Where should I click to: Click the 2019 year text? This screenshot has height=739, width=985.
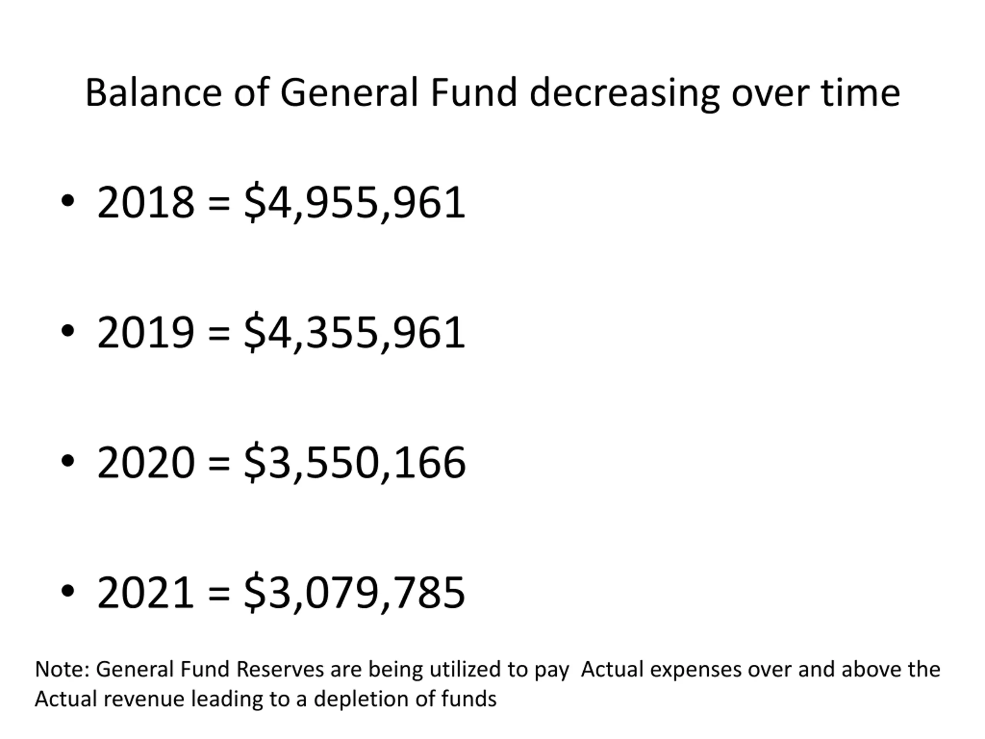(x=146, y=332)
